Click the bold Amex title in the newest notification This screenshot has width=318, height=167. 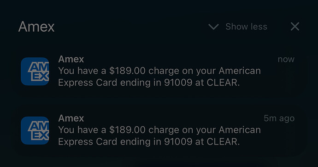(71, 59)
